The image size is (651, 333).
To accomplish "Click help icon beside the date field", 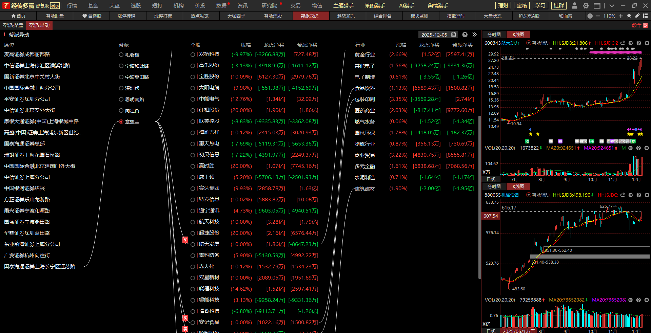I will [465, 35].
